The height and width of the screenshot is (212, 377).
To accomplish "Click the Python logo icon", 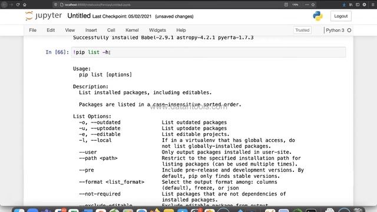I will click(x=318, y=16).
